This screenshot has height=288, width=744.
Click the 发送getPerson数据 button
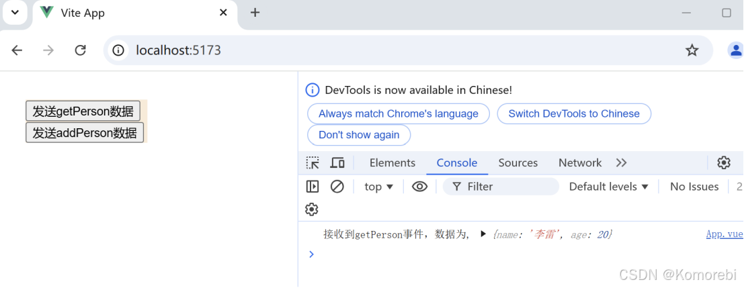click(83, 111)
